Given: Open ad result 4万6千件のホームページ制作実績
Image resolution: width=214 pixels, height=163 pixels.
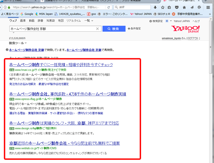Looking at the screenshot, I should [68, 94].
